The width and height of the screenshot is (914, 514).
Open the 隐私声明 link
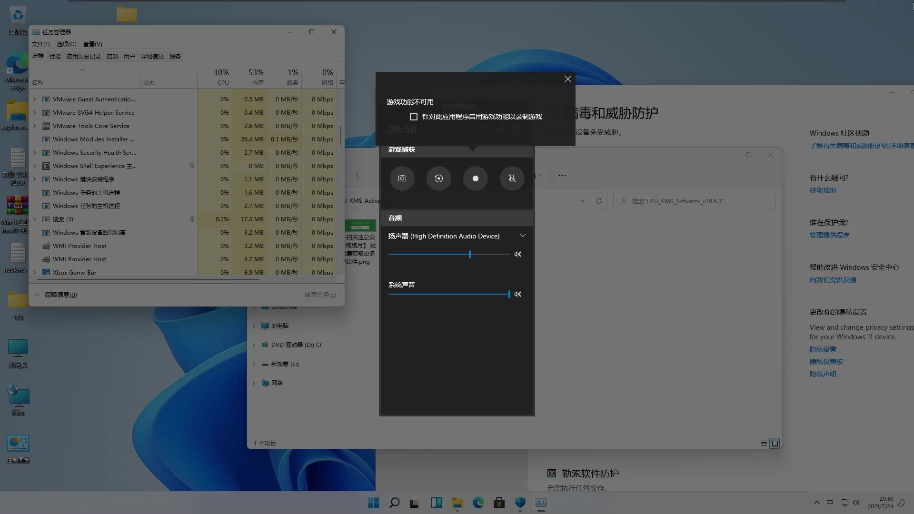[x=823, y=374]
